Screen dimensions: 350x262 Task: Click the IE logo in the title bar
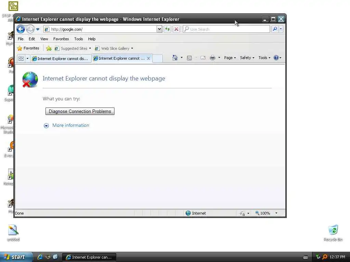(18, 19)
